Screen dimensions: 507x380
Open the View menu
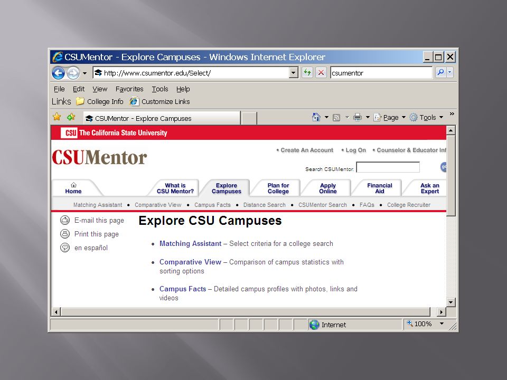tap(100, 89)
